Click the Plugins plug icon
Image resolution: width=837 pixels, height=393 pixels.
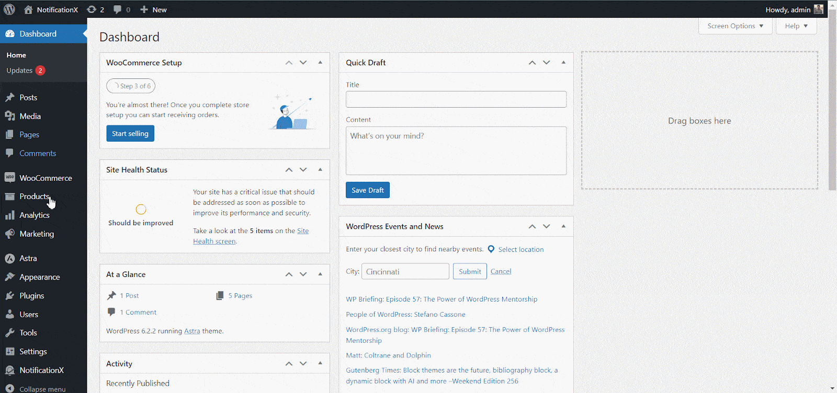pos(10,295)
